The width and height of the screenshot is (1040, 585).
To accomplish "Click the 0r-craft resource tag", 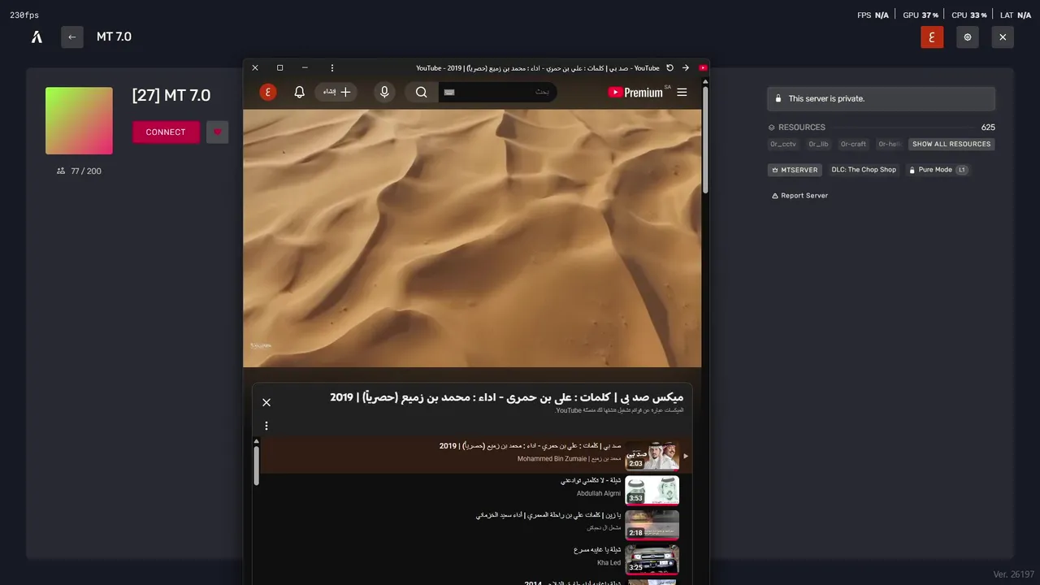I will pyautogui.click(x=853, y=144).
